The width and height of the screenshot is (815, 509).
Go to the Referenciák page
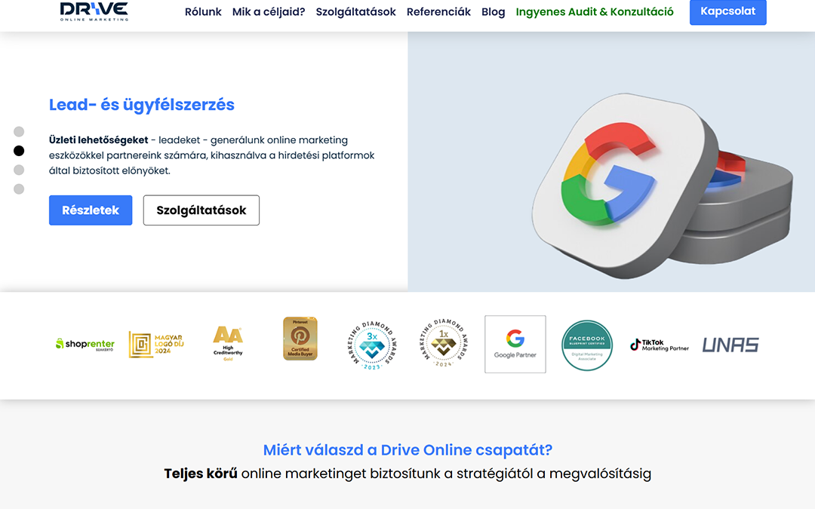coord(438,11)
